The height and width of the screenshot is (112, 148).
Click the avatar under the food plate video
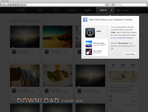(x=47, y=91)
